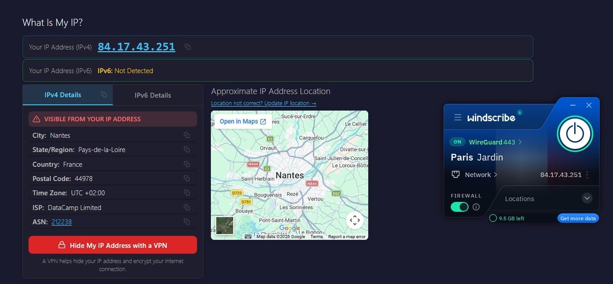Copy IPv4 Details tab contents icon

click(104, 95)
